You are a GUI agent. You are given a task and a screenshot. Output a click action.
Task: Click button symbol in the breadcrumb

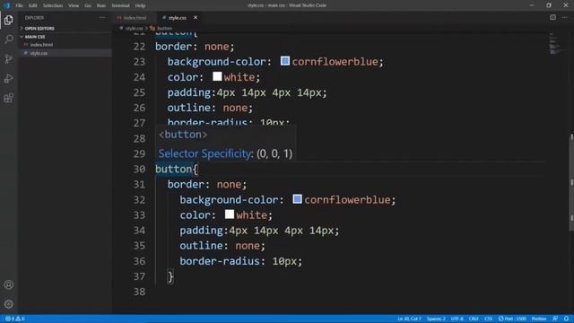coord(164,28)
